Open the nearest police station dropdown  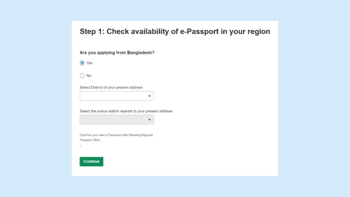tap(114, 120)
